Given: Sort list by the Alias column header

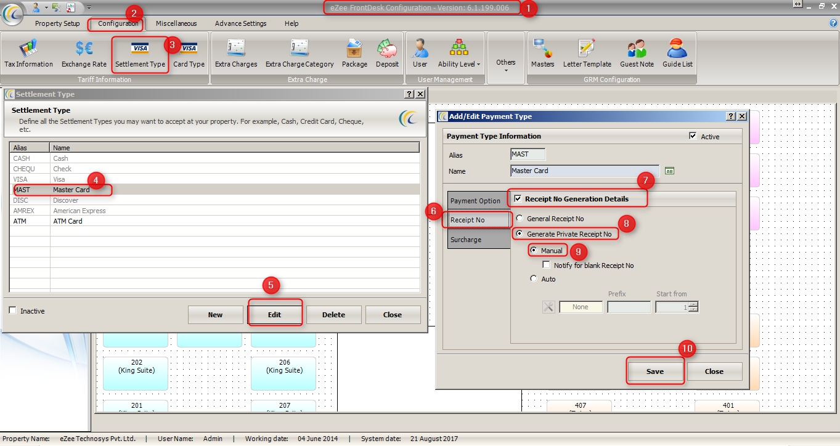Looking at the screenshot, I should click(x=30, y=148).
